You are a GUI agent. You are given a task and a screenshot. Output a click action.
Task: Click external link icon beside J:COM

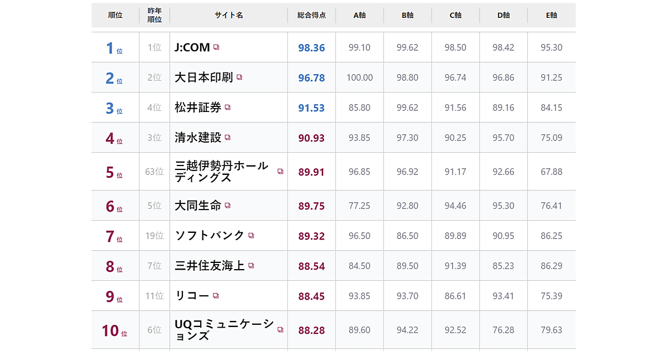pos(216,47)
